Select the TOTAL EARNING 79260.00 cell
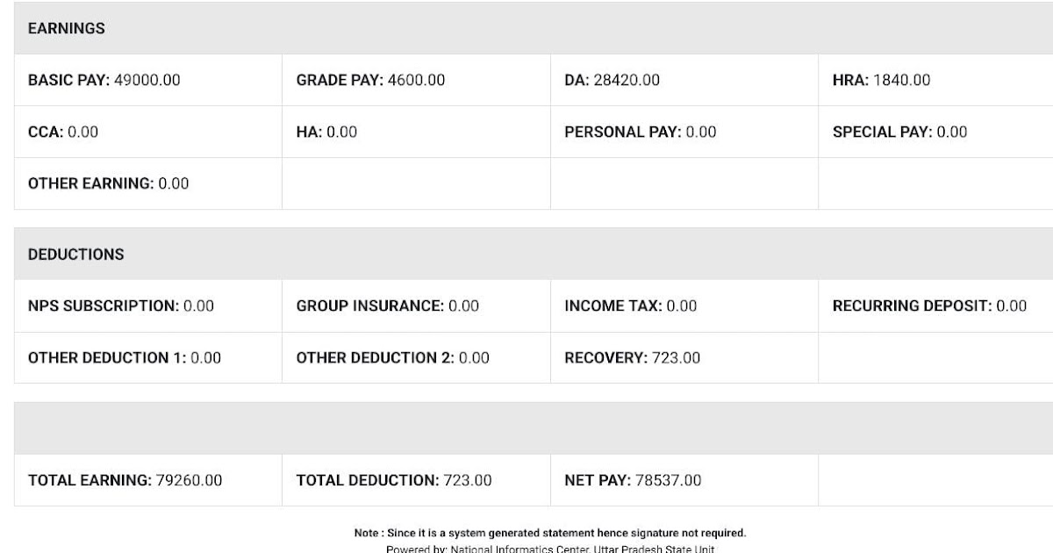 (x=125, y=481)
